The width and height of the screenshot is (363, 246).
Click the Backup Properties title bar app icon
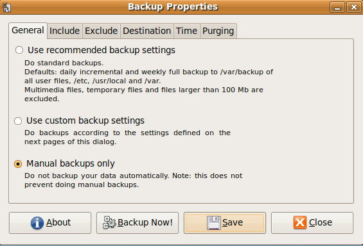pyautogui.click(x=6, y=8)
